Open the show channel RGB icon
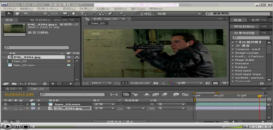Image resolution: width=273 pixels, height=130 pixels. [171, 83]
